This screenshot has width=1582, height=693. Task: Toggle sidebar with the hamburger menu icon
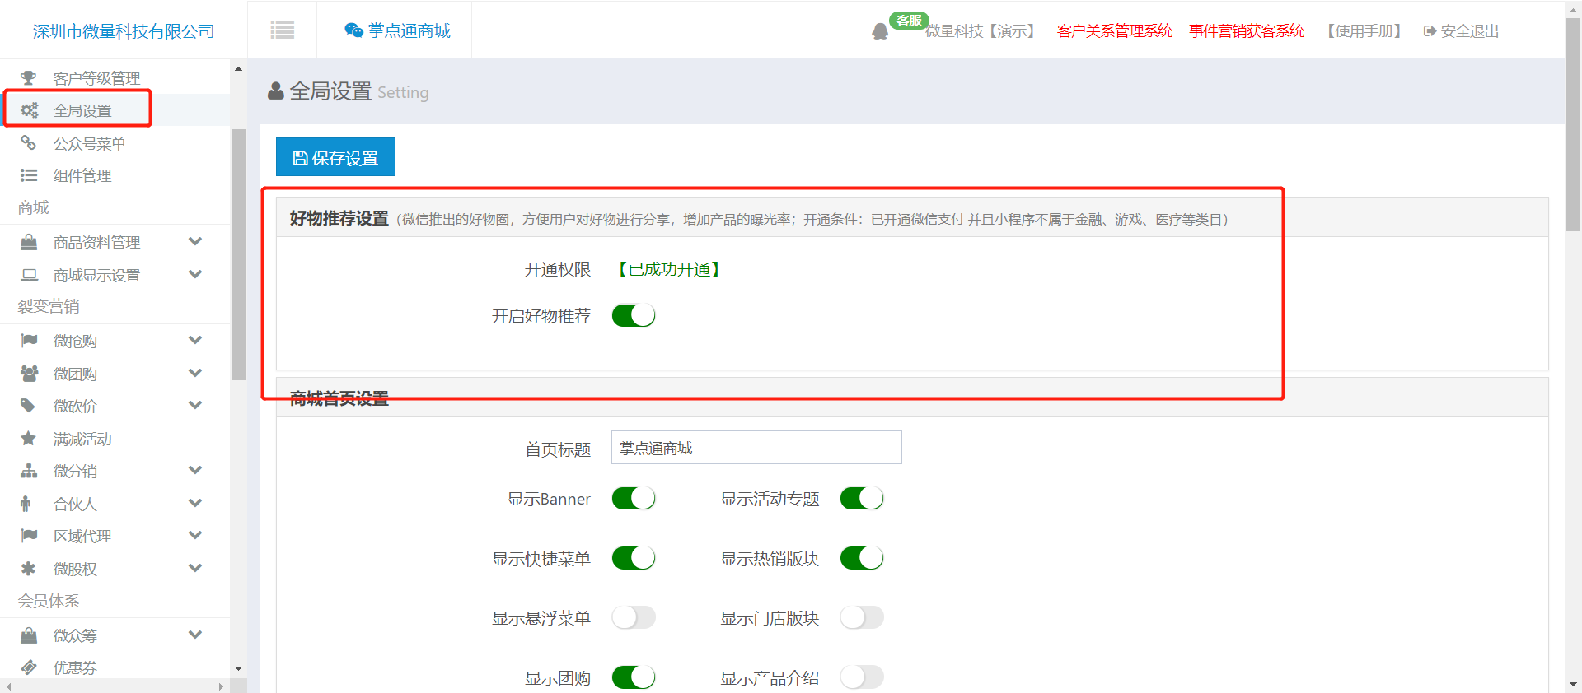(x=283, y=30)
